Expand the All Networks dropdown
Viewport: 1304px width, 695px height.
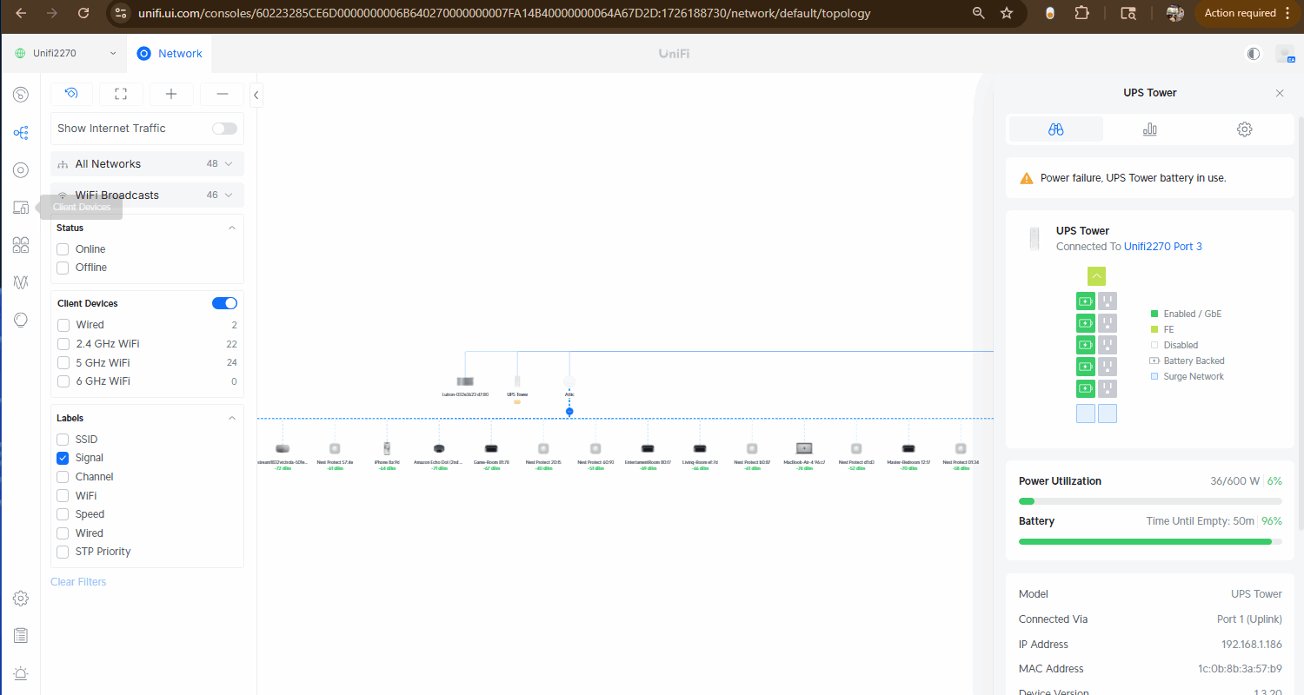[229, 164]
